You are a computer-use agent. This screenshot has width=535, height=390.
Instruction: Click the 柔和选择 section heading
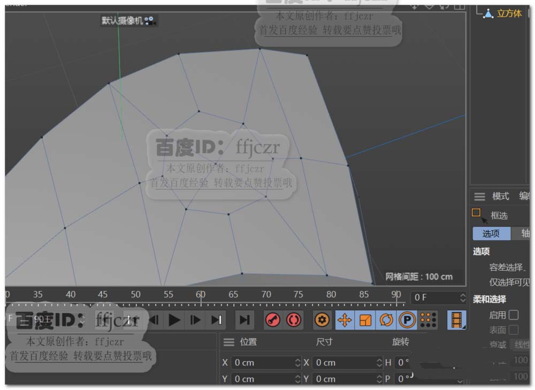tap(490, 300)
